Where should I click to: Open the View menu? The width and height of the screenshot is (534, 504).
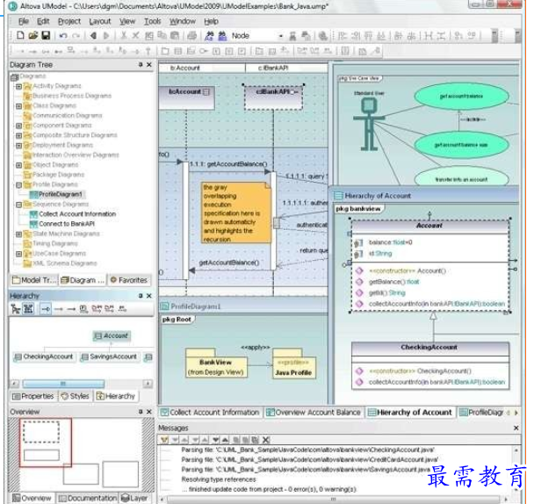tap(127, 21)
